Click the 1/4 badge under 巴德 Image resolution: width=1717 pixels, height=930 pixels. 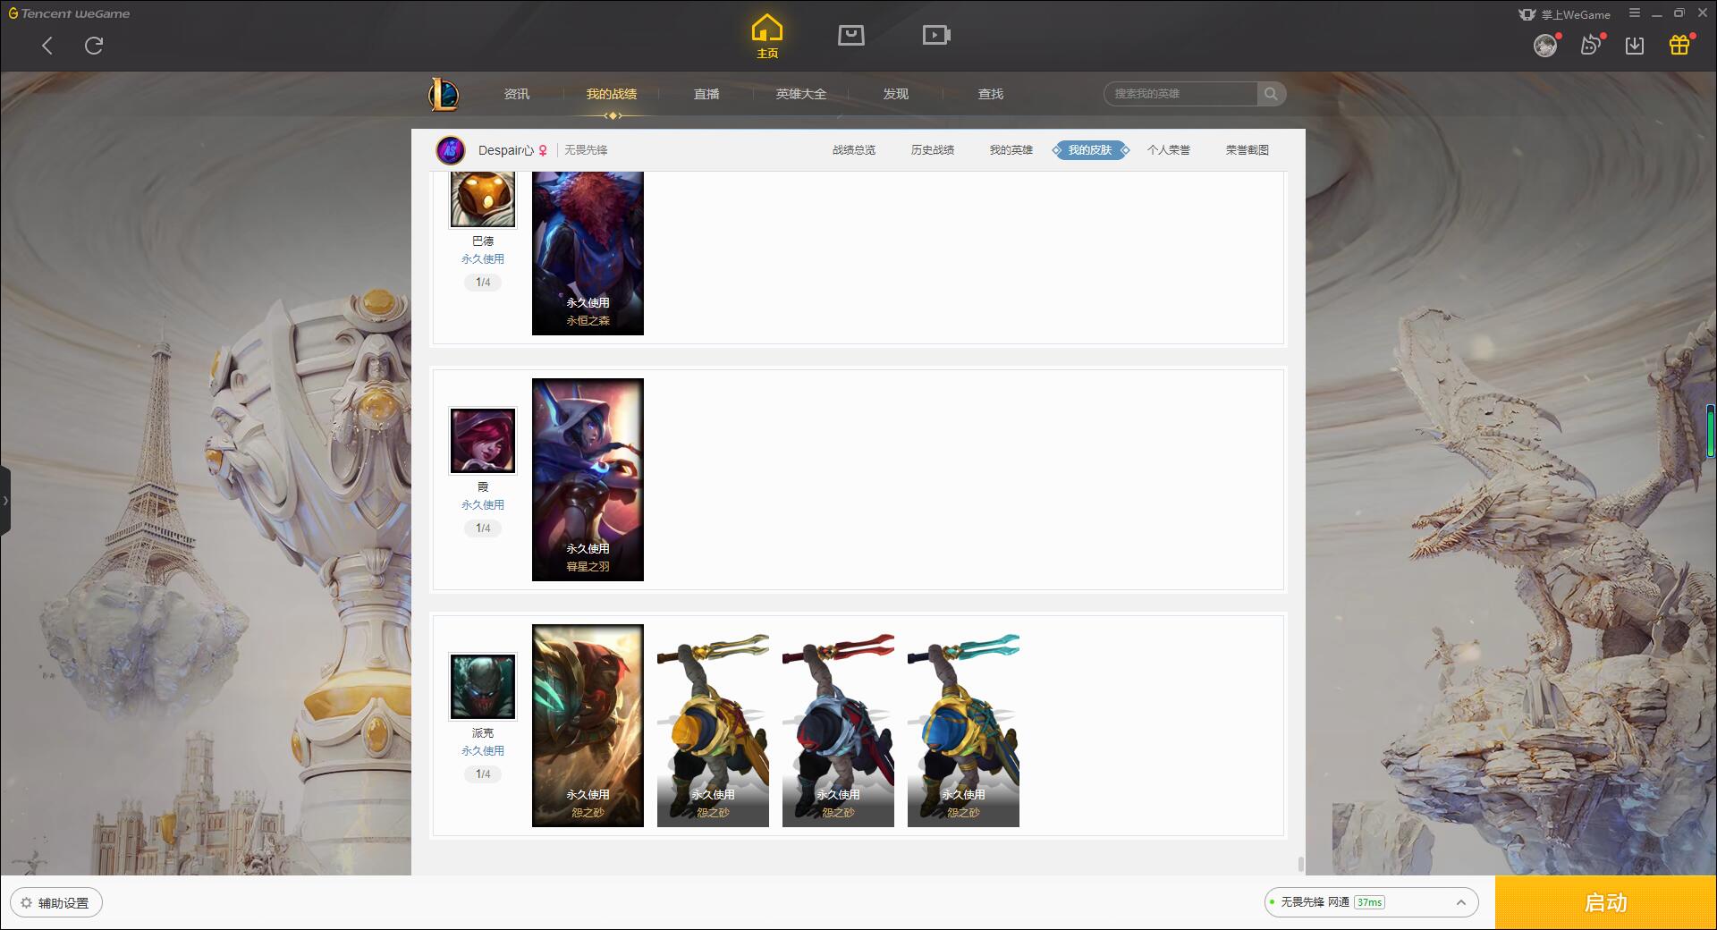pyautogui.click(x=483, y=282)
